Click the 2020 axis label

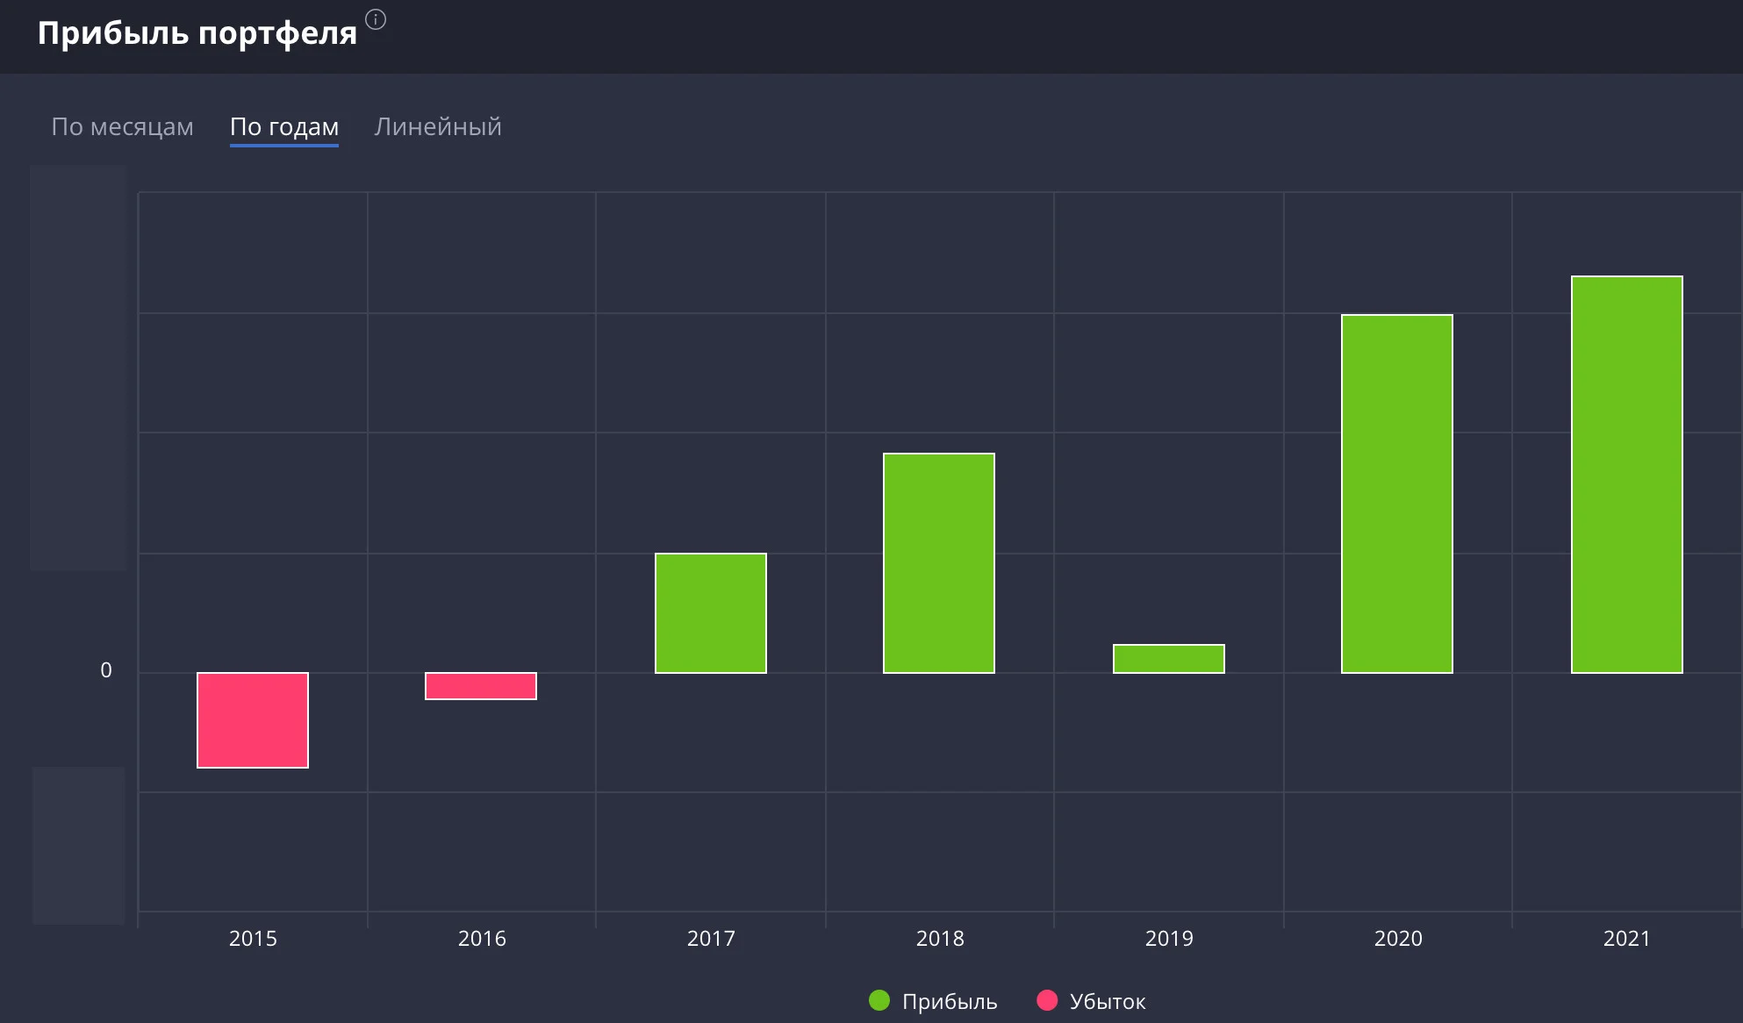(1398, 938)
